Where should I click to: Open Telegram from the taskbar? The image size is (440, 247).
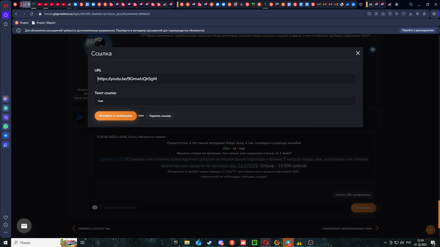[x=288, y=243]
